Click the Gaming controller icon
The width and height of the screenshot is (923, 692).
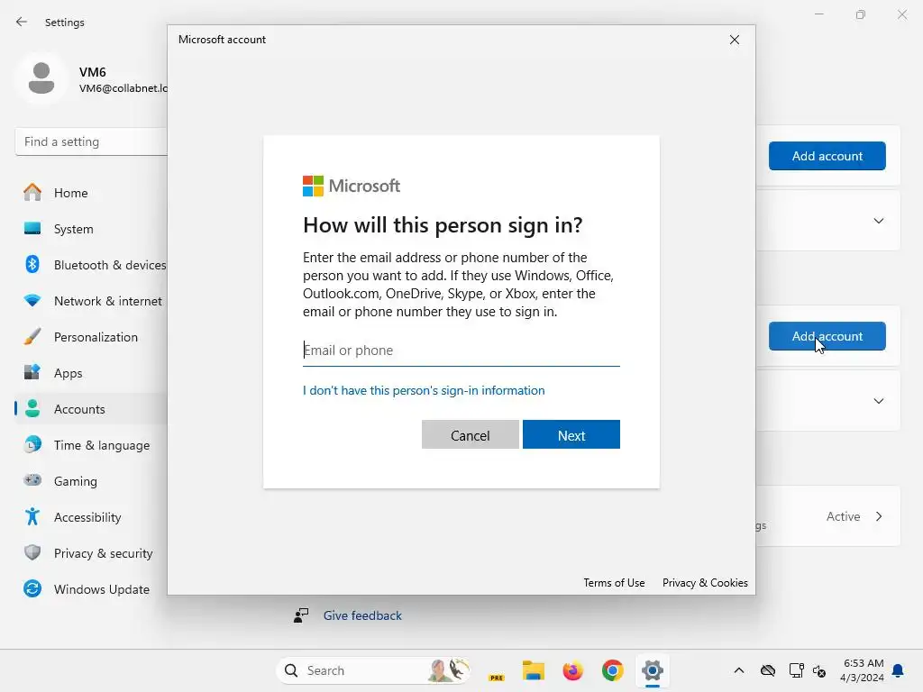coord(32,480)
